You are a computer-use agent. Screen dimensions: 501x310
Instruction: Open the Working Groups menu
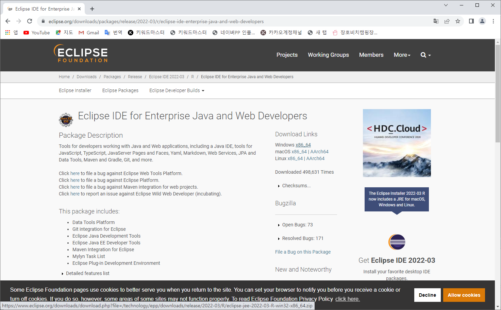(328, 55)
